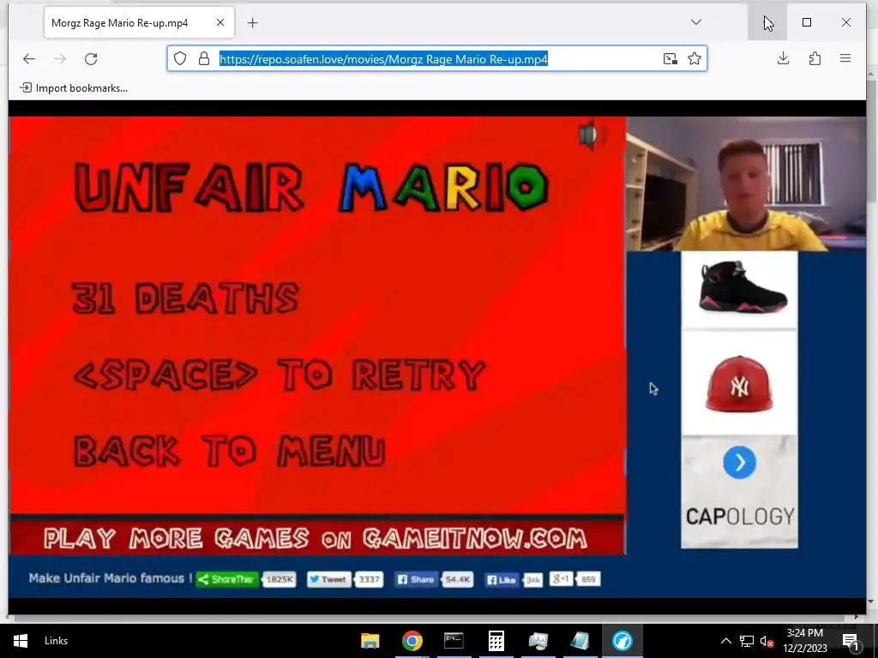Expand the list all tabs chevron
Image resolution: width=878 pixels, height=658 pixels.
click(696, 22)
